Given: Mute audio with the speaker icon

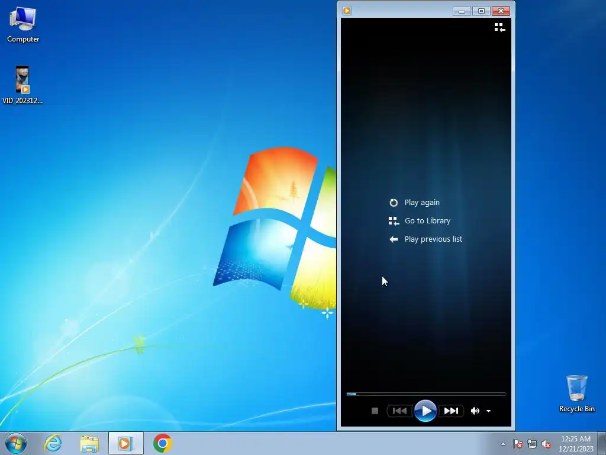Looking at the screenshot, I should point(475,411).
